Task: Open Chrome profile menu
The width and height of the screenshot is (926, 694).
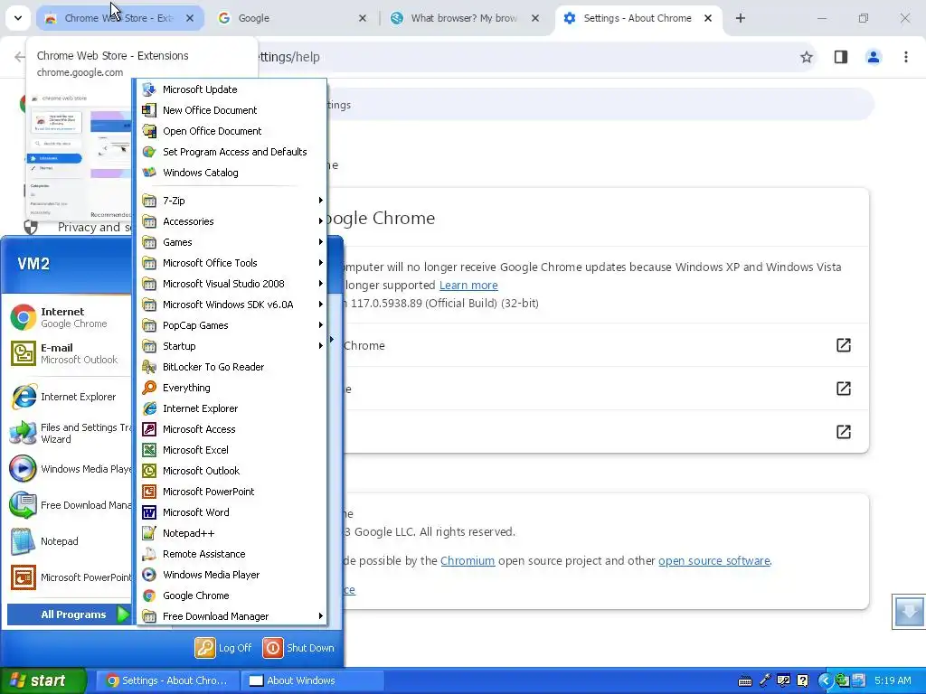Action: click(873, 57)
